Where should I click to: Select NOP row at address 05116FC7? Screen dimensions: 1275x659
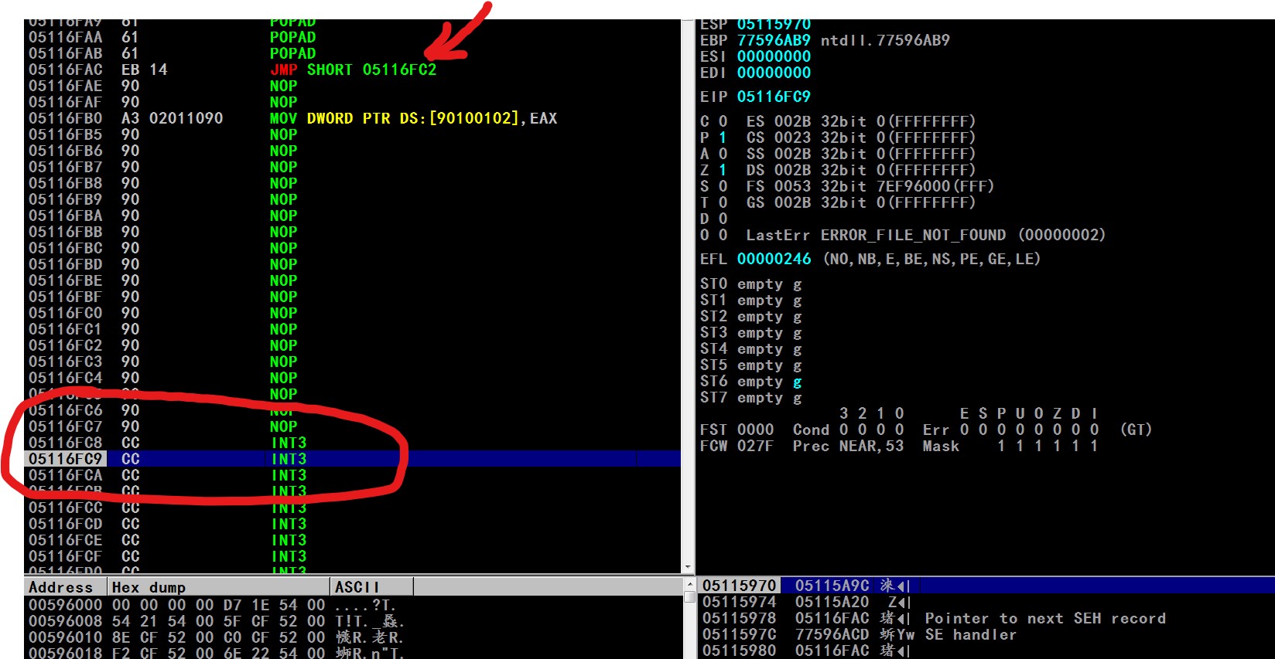(x=353, y=426)
